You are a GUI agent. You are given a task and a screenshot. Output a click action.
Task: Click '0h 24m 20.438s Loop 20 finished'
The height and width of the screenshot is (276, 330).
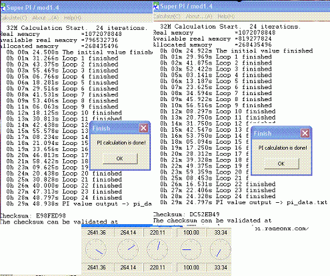click(x=64, y=174)
